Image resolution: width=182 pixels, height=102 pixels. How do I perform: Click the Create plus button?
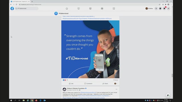(x=156, y=8)
